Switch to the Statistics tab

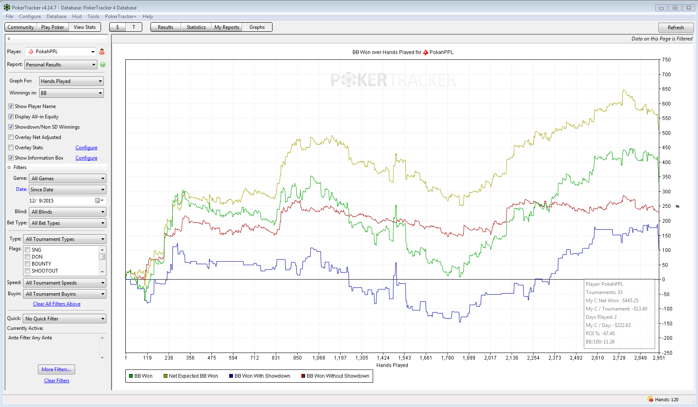click(196, 27)
